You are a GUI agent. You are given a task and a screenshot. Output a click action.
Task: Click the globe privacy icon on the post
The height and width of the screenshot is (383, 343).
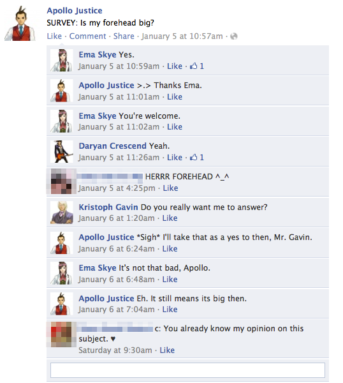[x=234, y=36]
